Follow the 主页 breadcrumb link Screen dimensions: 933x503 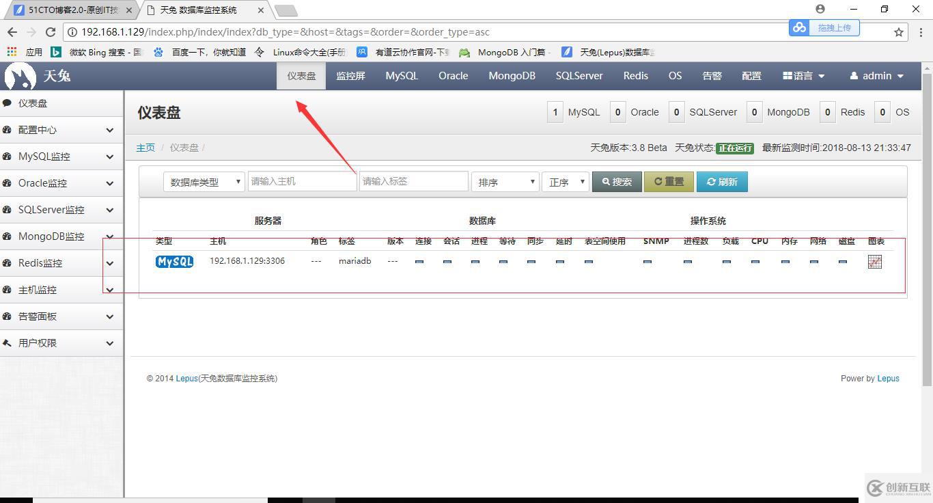[145, 148]
